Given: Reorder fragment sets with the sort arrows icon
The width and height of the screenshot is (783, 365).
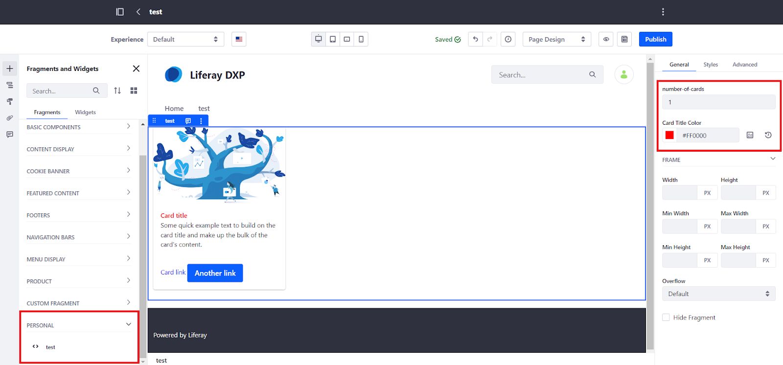Looking at the screenshot, I should (117, 91).
